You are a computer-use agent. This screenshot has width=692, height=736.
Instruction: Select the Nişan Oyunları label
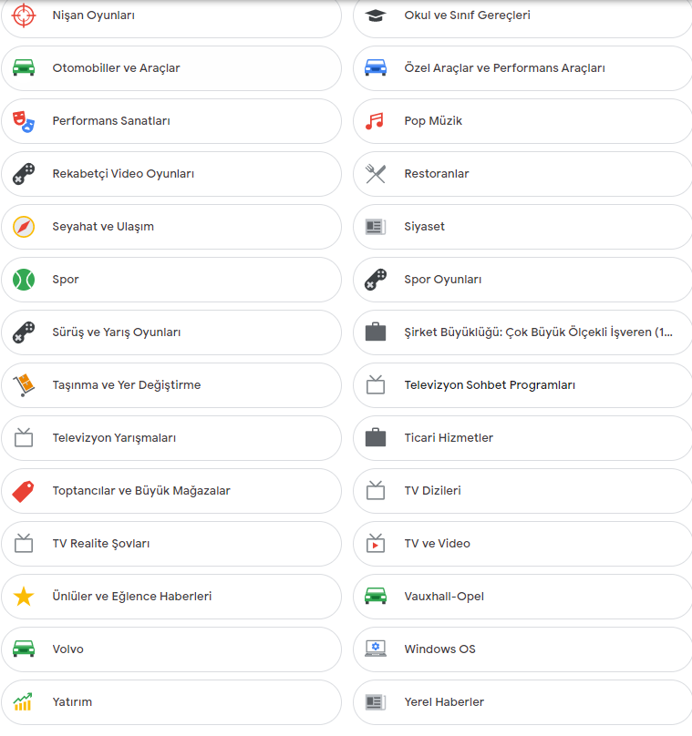94,15
